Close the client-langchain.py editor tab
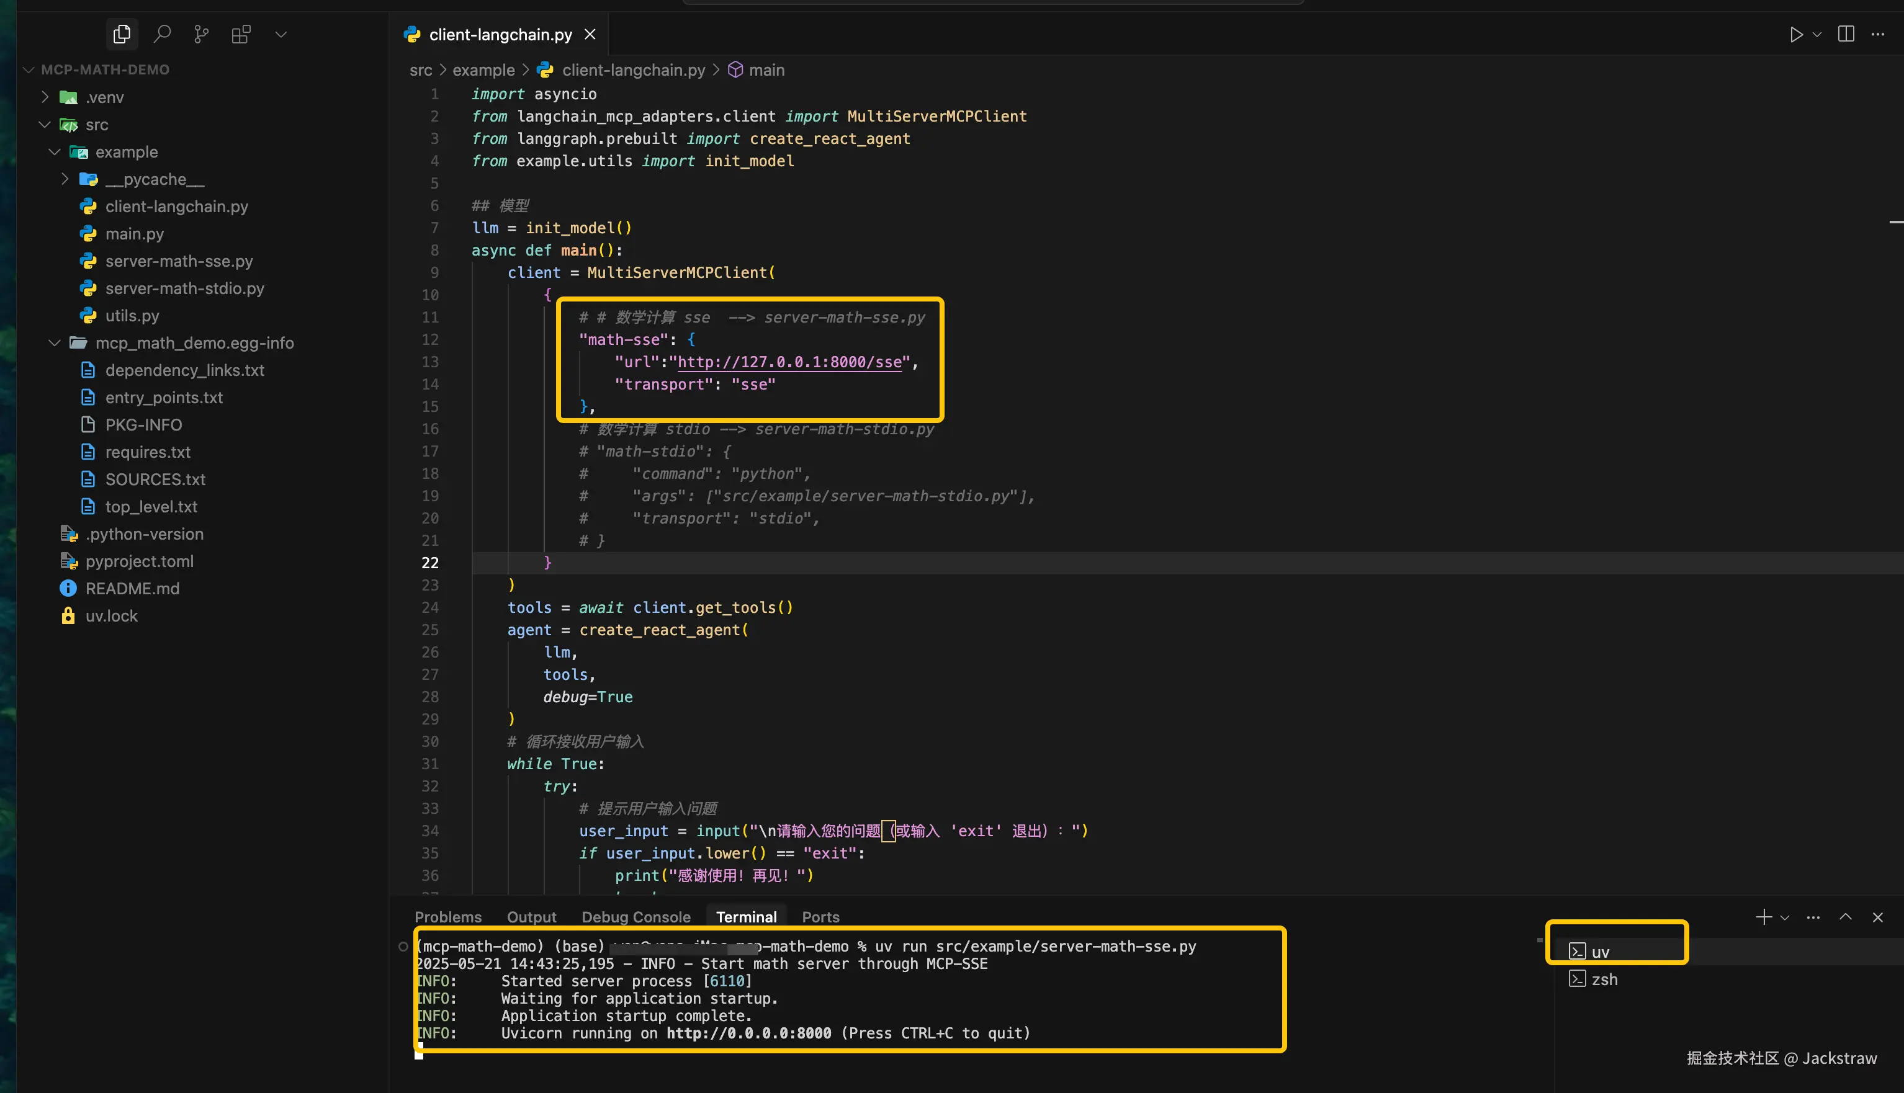Viewport: 1904px width, 1093px height. [x=590, y=35]
